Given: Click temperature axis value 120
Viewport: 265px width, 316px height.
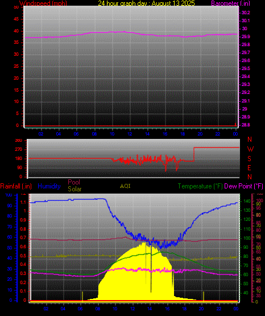Looking at the screenshot, I should (247, 219).
